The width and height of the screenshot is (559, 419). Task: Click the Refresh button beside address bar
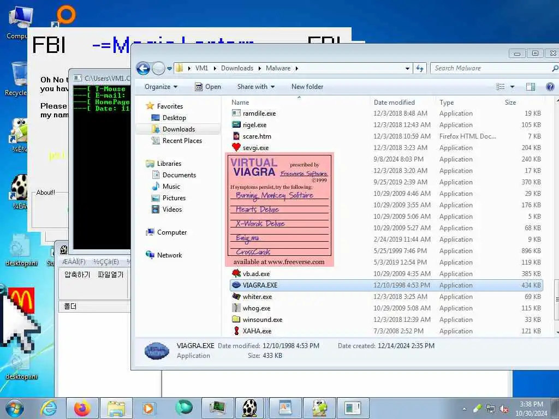420,68
